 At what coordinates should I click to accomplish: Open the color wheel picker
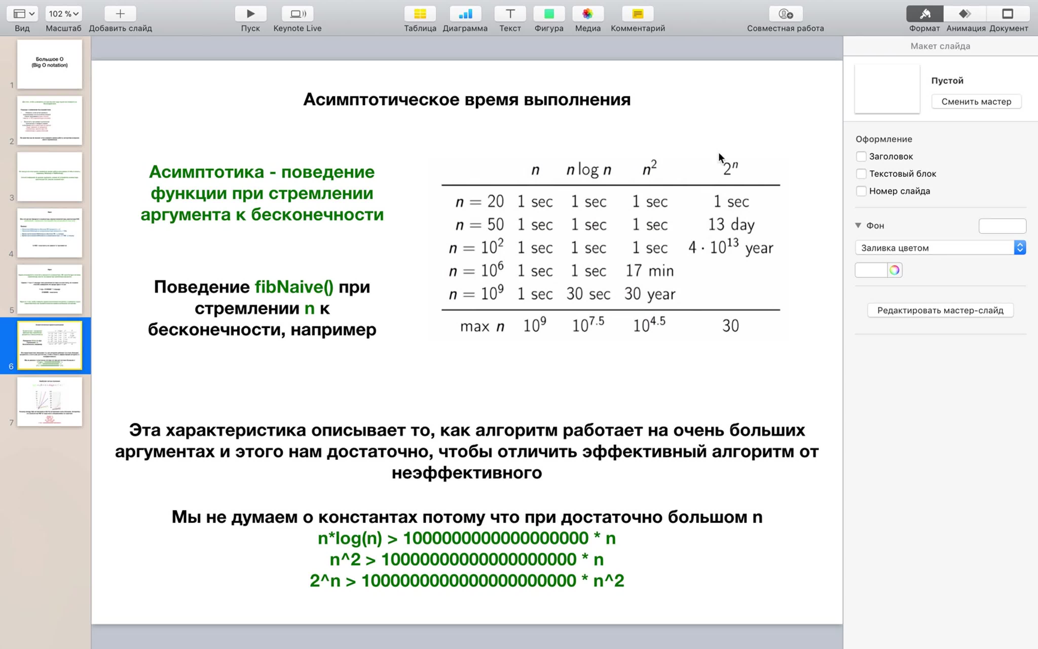[x=894, y=270]
